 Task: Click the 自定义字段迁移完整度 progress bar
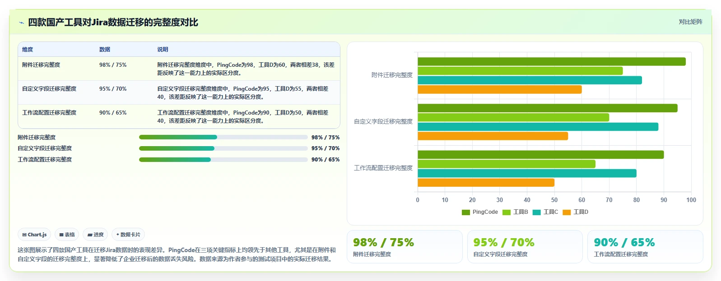(223, 148)
